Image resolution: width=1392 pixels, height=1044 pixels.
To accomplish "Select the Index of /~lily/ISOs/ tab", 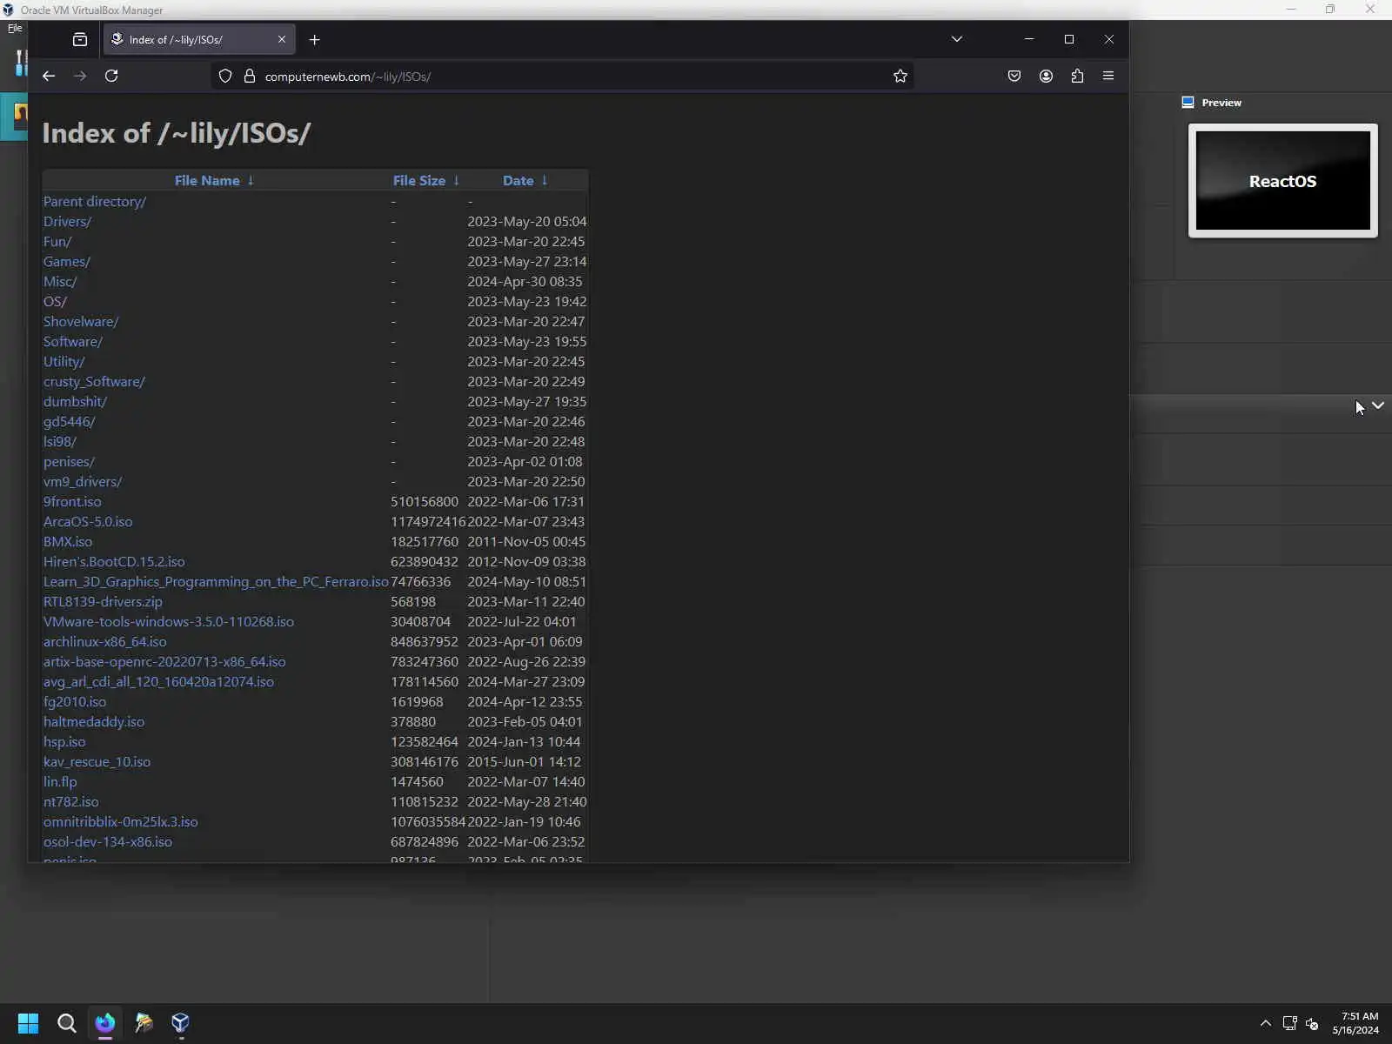I will [x=199, y=40].
